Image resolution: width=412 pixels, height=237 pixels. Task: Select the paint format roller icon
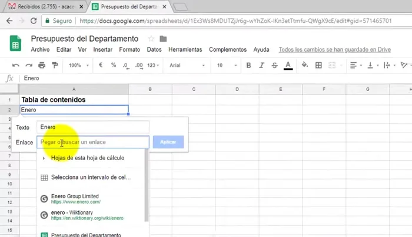click(x=54, y=65)
